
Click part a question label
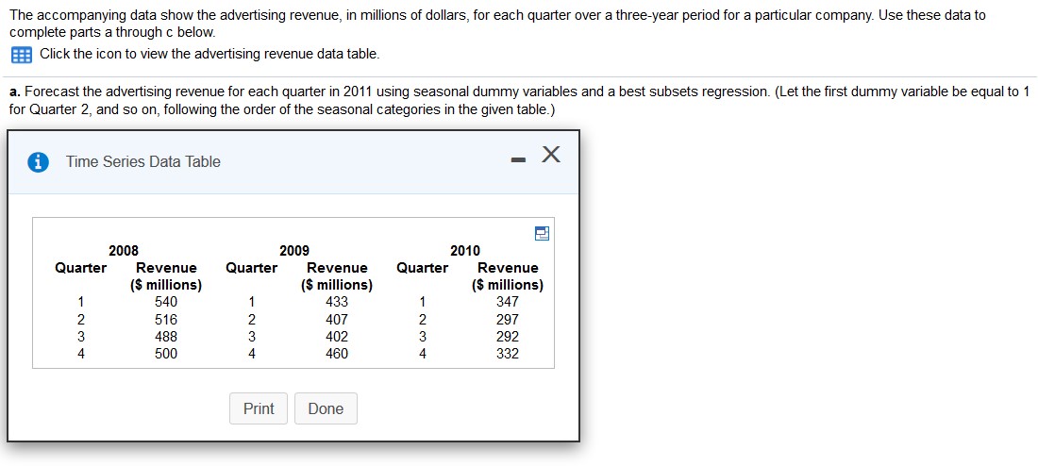pyautogui.click(x=16, y=92)
